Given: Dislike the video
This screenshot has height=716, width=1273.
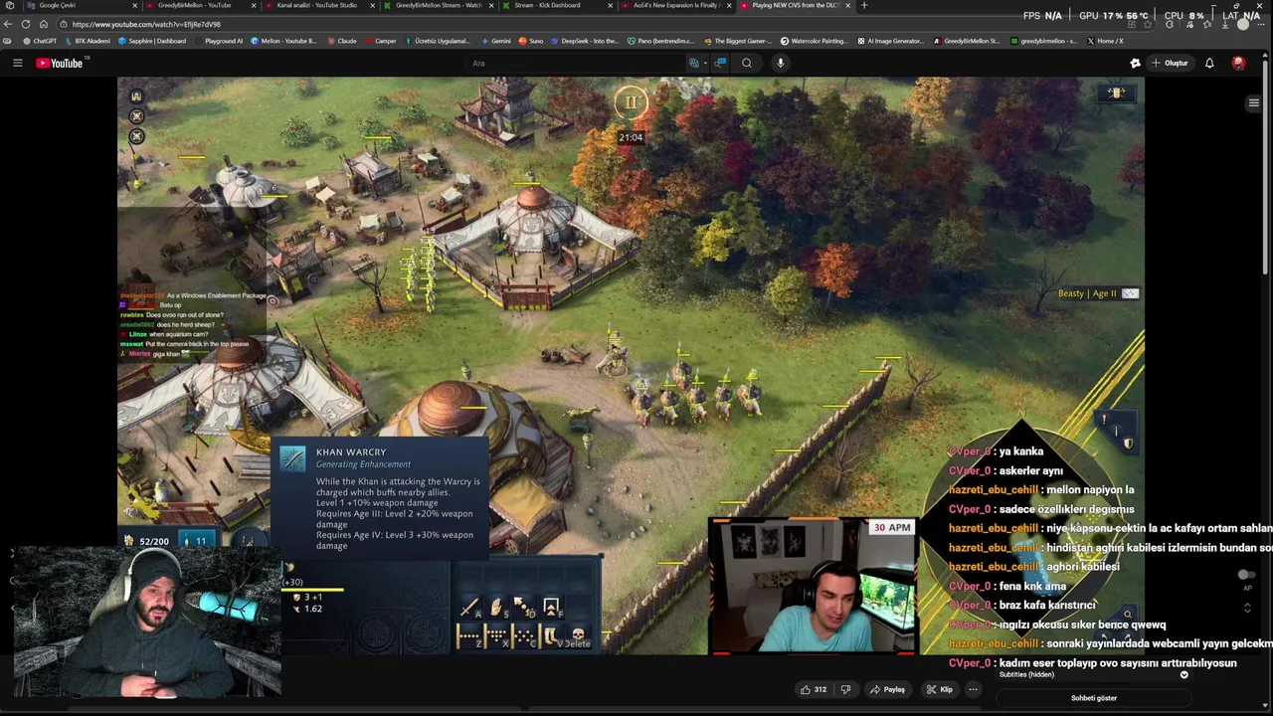Looking at the screenshot, I should [845, 689].
